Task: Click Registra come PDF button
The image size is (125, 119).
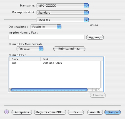Action: pos(50,112)
